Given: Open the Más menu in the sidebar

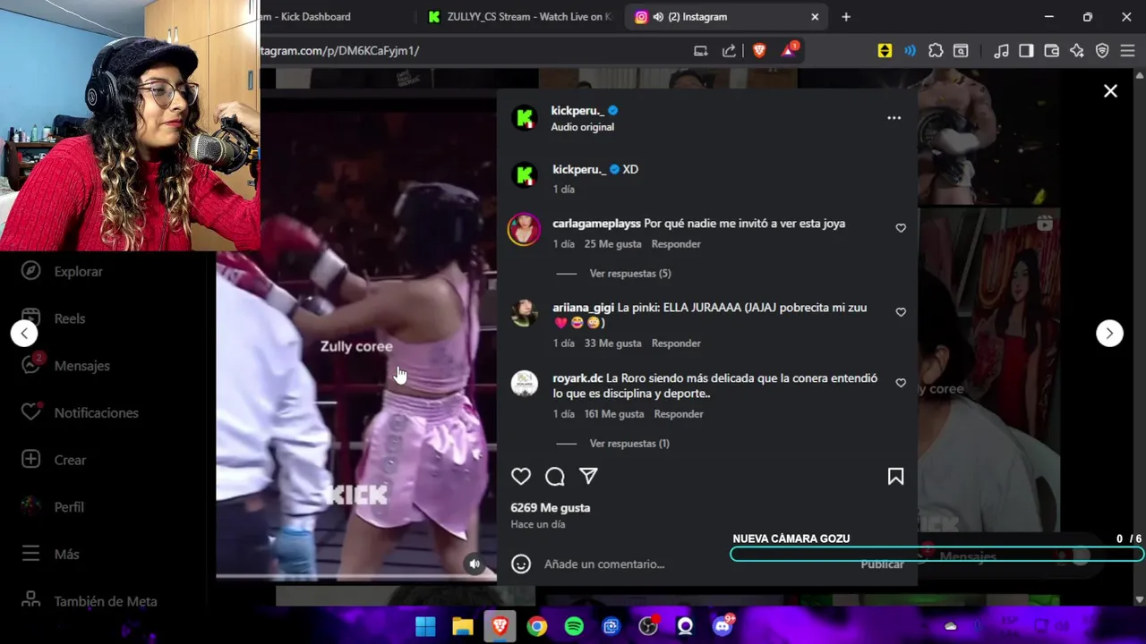Looking at the screenshot, I should click(x=49, y=555).
